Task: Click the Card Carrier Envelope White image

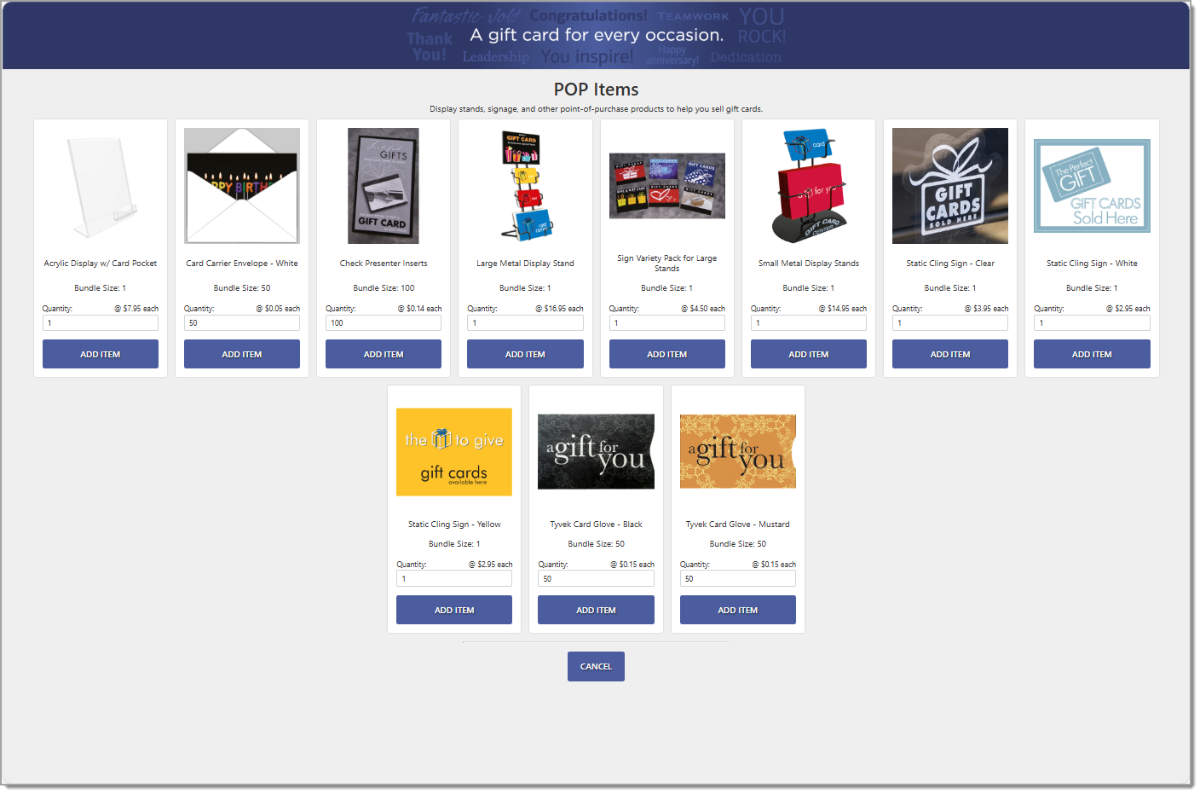Action: pos(242,186)
